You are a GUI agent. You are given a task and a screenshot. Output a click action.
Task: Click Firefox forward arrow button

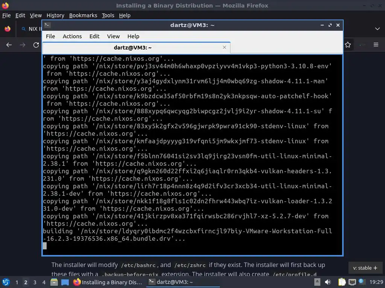[23, 45]
